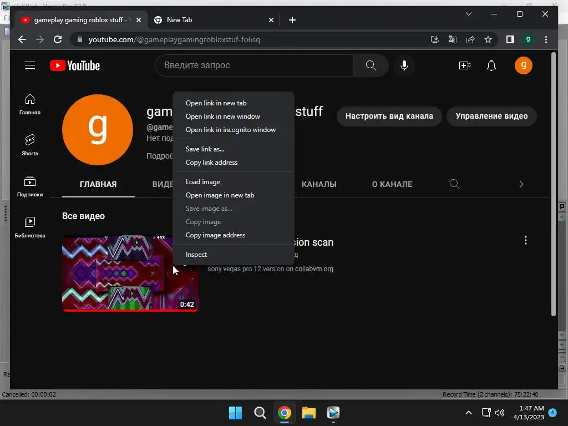Close the gameplay gaming roblox stuff tab
The width and height of the screenshot is (568, 426).
pyautogui.click(x=138, y=20)
